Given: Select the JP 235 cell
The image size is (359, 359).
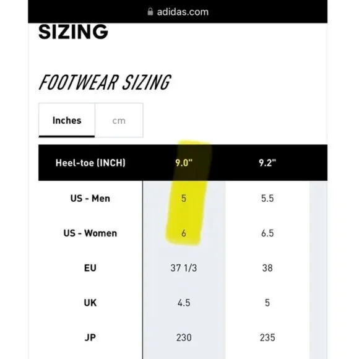Looking at the screenshot, I should (267, 338).
